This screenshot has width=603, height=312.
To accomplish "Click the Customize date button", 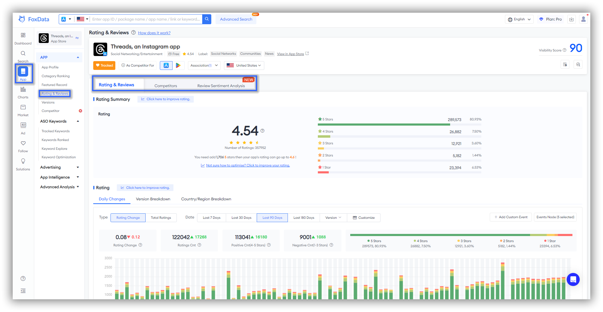I will point(364,218).
